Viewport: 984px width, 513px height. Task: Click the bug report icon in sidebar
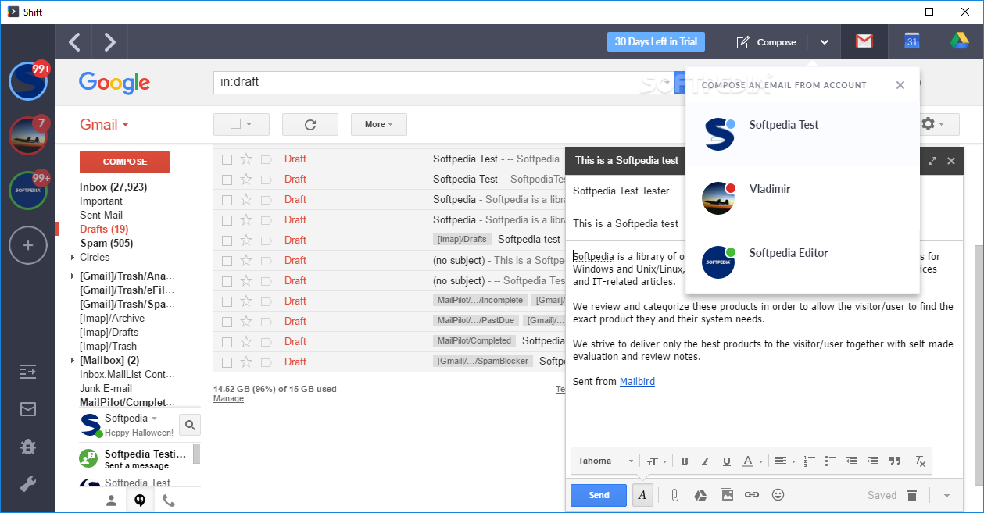[28, 447]
